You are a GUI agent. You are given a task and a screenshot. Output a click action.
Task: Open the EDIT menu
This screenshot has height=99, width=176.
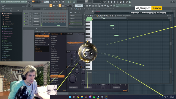pyautogui.click(x=4, y=2)
